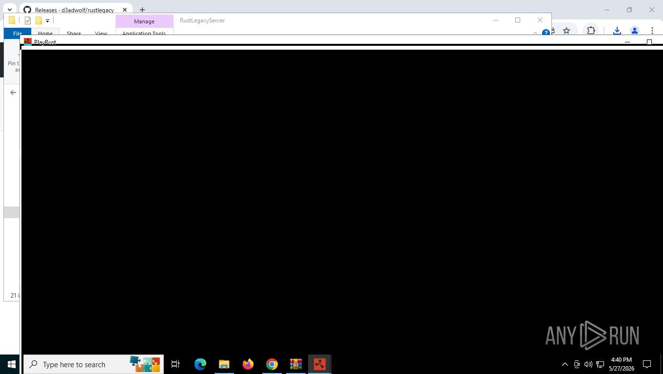Viewport: 663px width, 374px height.
Task: Minimize the RustLegacyServer Explorer window
Action: (496, 20)
